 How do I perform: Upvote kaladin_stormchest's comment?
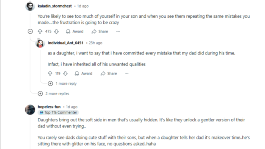tap(40, 31)
